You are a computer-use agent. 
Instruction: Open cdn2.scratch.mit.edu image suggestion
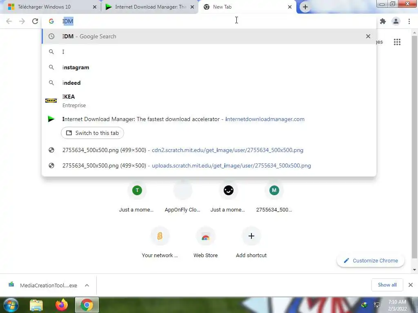(209, 150)
